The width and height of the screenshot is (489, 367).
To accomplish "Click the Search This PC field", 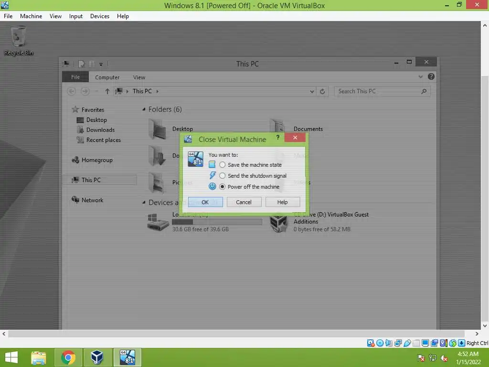I will pyautogui.click(x=382, y=91).
